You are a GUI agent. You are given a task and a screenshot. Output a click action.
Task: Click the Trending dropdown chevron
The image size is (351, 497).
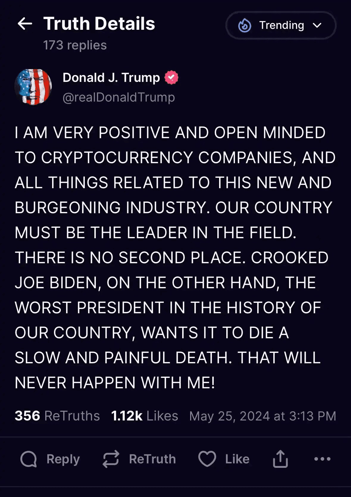point(317,26)
